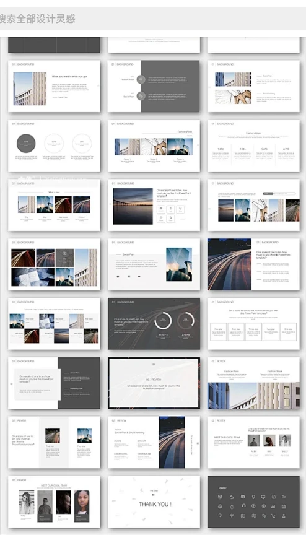Click the shopping cart icon on Icons slide
Image resolution: width=306 pixels, height=535 pixels.
pos(273,516)
